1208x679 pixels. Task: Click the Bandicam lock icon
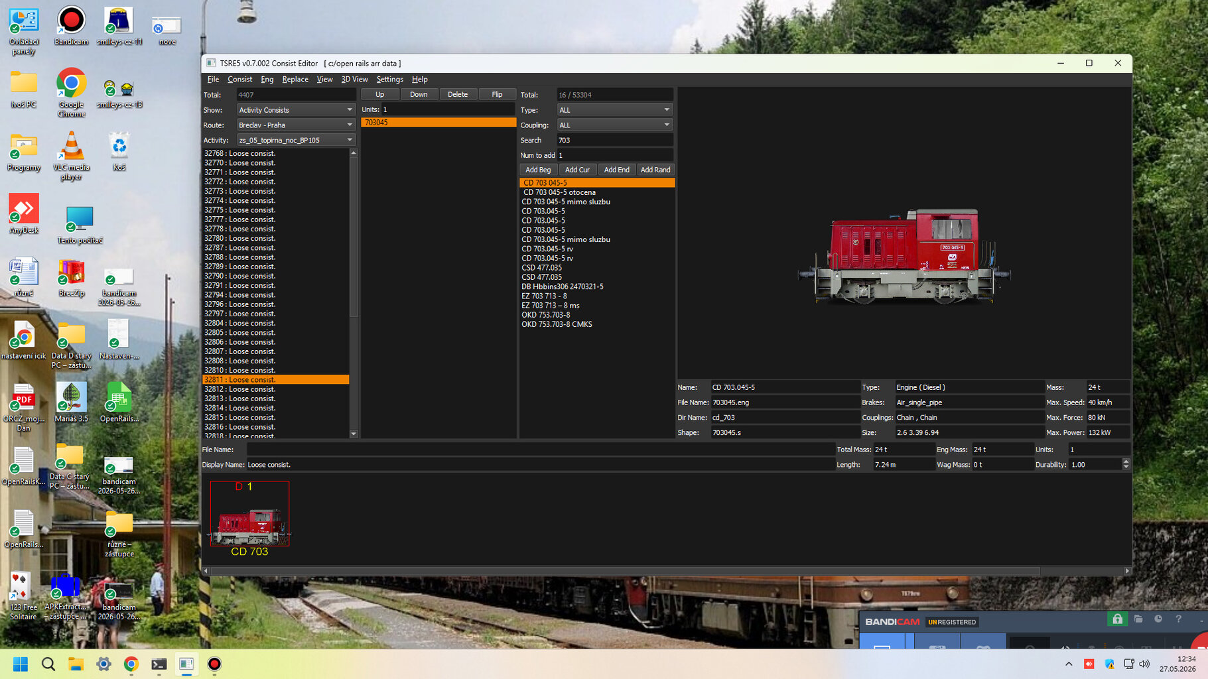pyautogui.click(x=1117, y=619)
